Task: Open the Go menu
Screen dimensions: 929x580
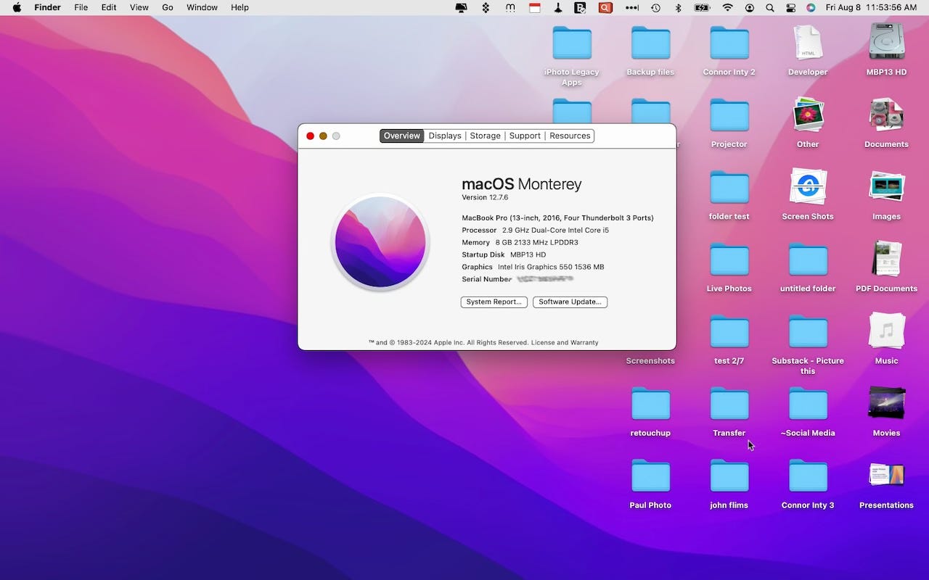Action: click(168, 7)
